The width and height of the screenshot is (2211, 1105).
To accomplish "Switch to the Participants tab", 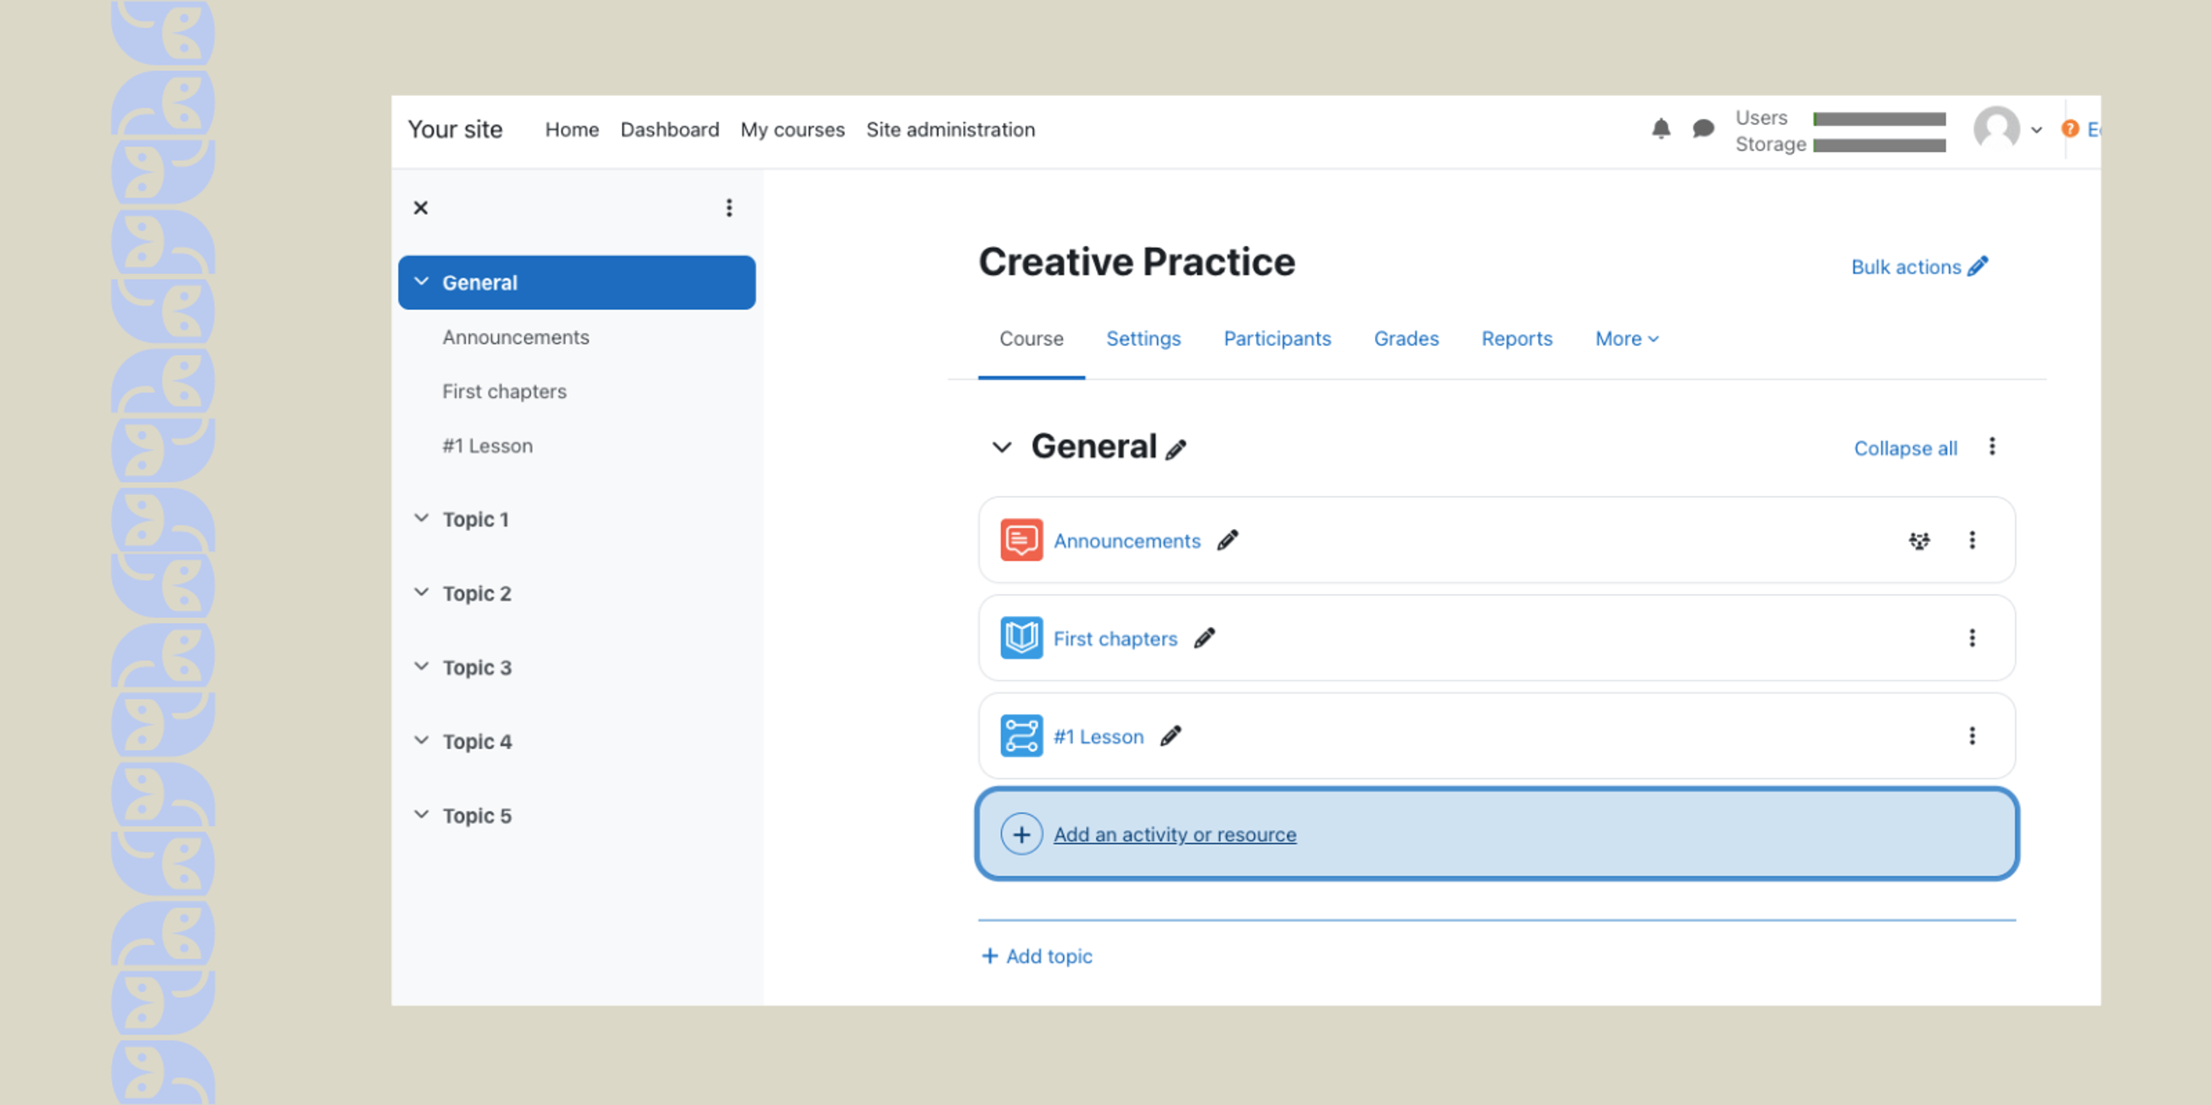I will pyautogui.click(x=1277, y=339).
